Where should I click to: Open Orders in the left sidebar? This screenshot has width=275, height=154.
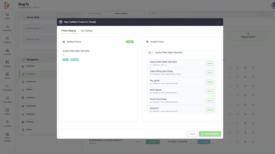[x=7, y=16]
